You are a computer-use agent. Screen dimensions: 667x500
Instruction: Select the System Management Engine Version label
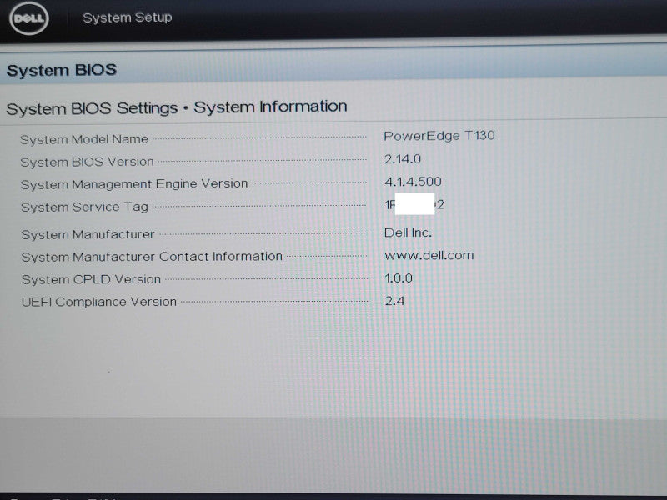point(134,184)
